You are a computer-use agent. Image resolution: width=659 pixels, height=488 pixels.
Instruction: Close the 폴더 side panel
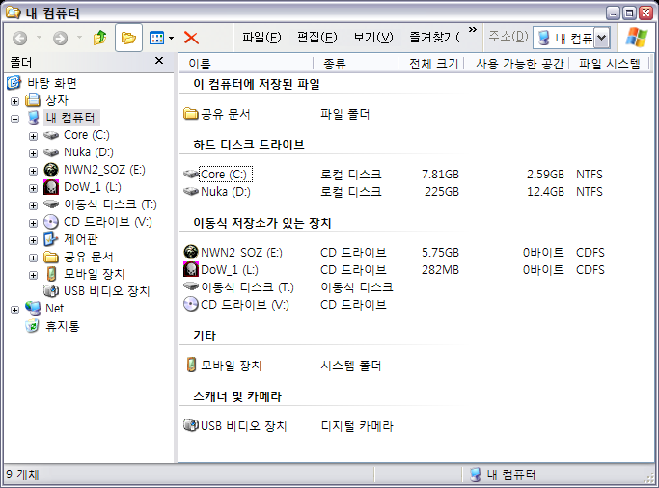[159, 61]
